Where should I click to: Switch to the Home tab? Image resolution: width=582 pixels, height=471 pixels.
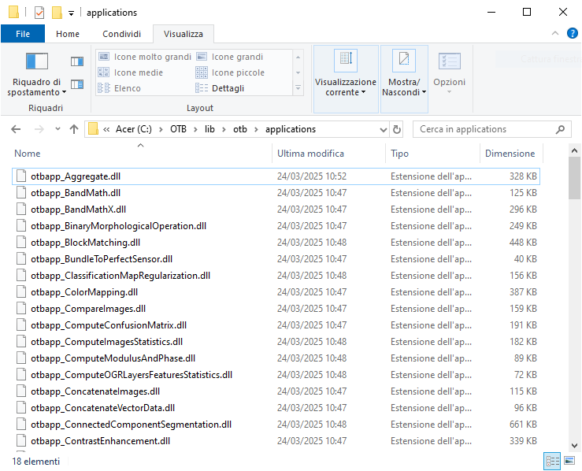pyautogui.click(x=68, y=34)
